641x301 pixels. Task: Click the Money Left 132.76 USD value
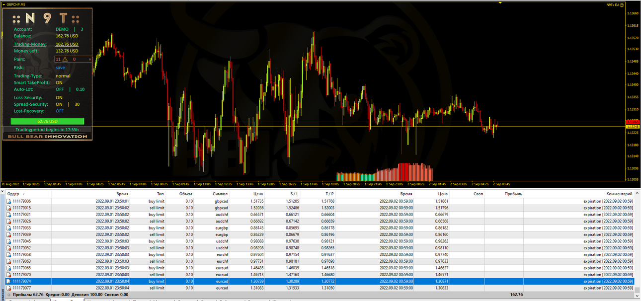[67, 51]
